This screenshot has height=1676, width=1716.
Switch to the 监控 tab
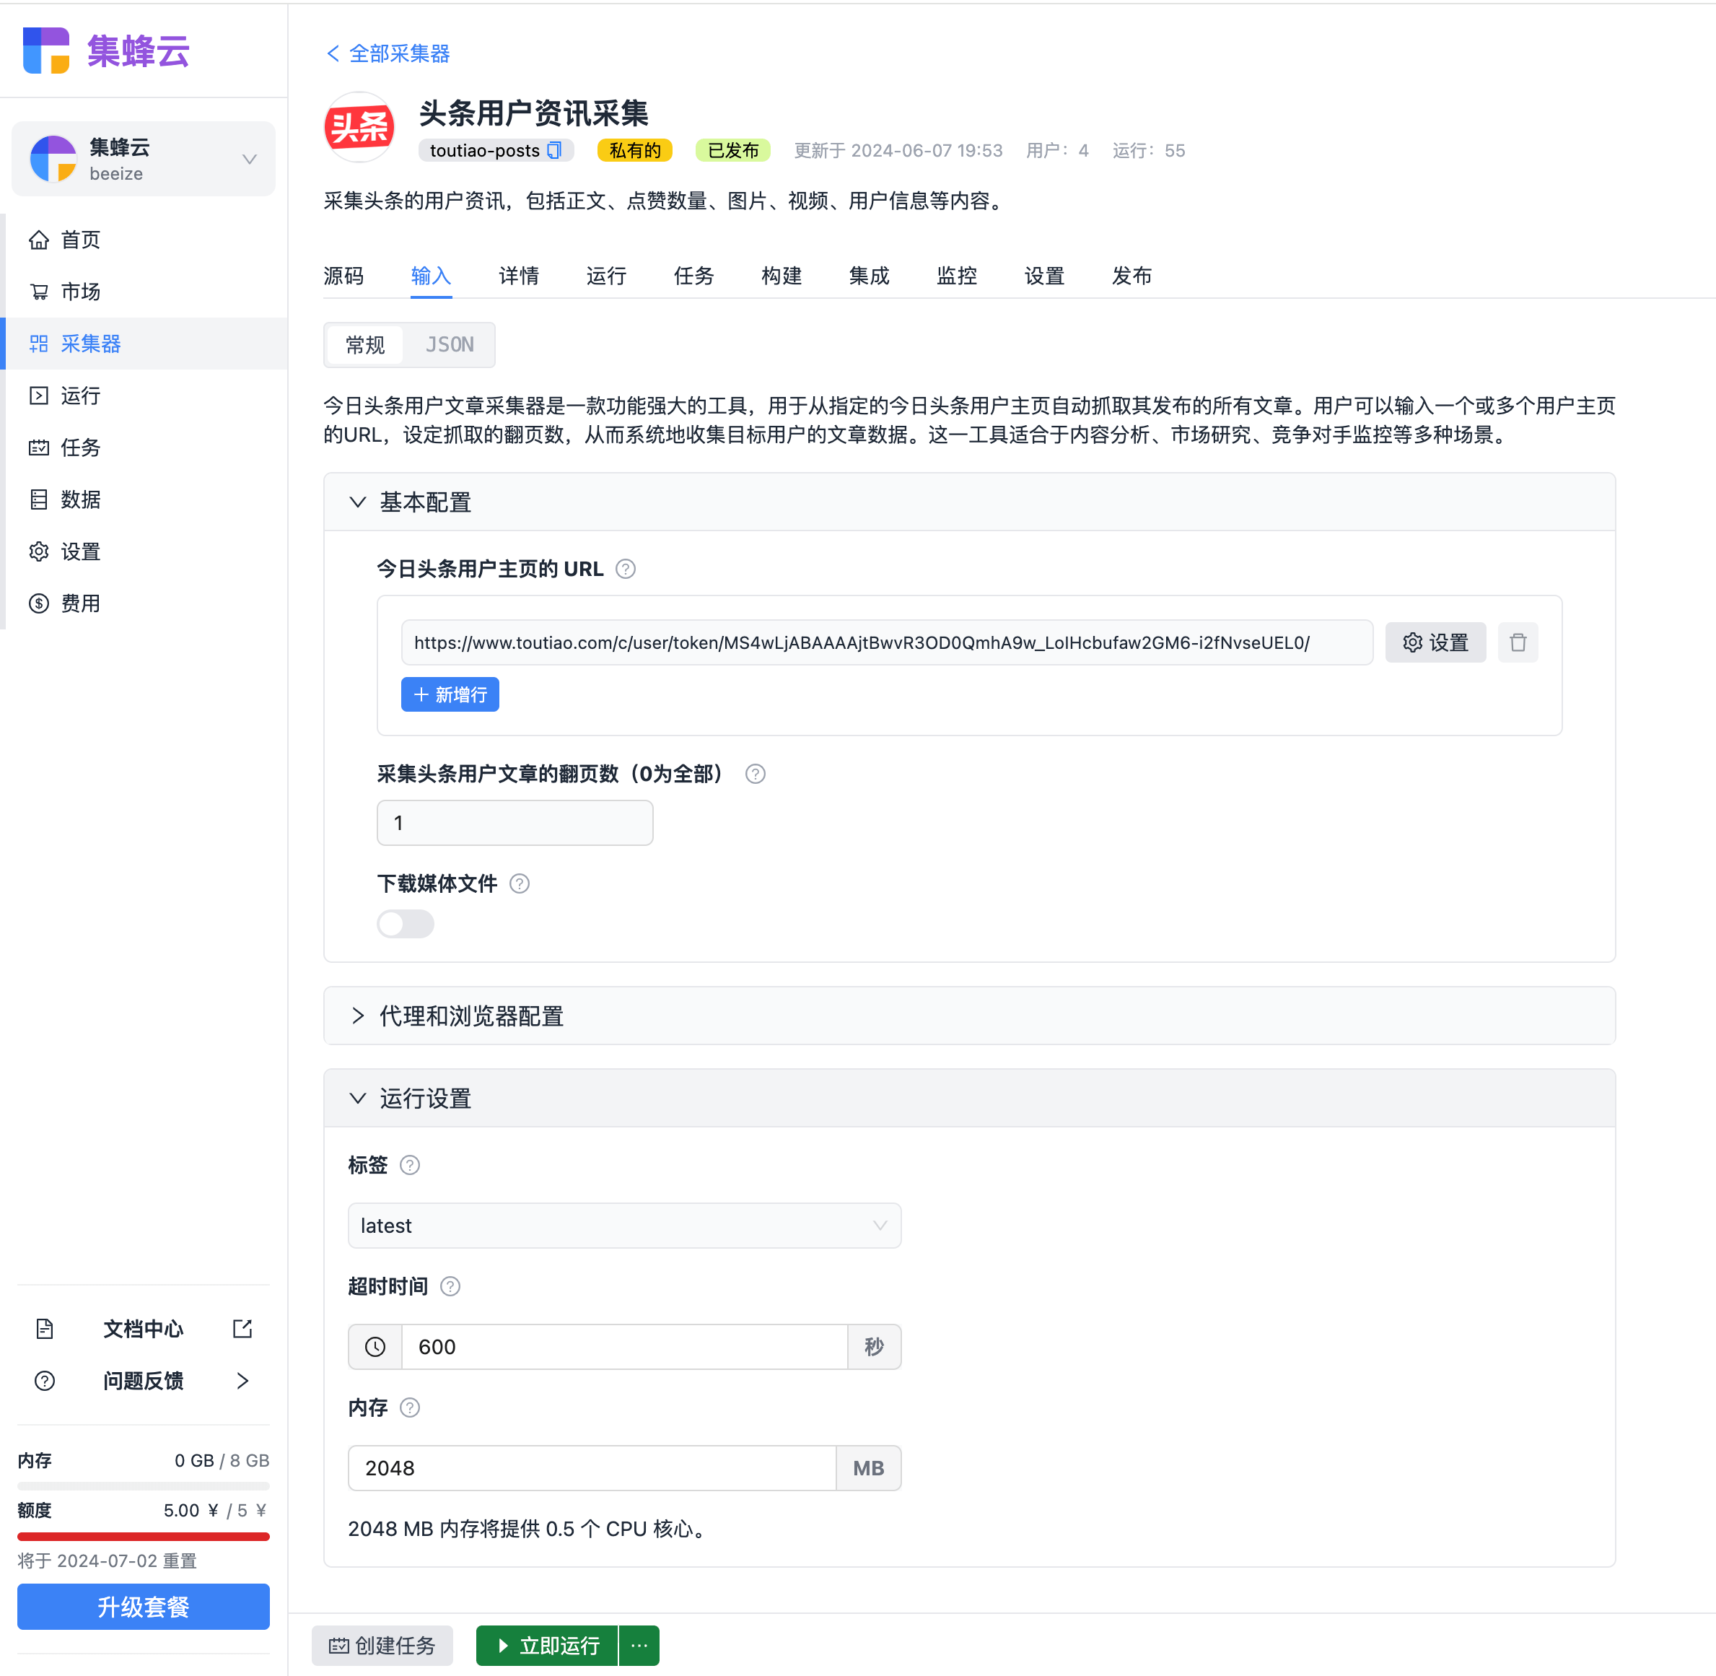pyautogui.click(x=957, y=276)
